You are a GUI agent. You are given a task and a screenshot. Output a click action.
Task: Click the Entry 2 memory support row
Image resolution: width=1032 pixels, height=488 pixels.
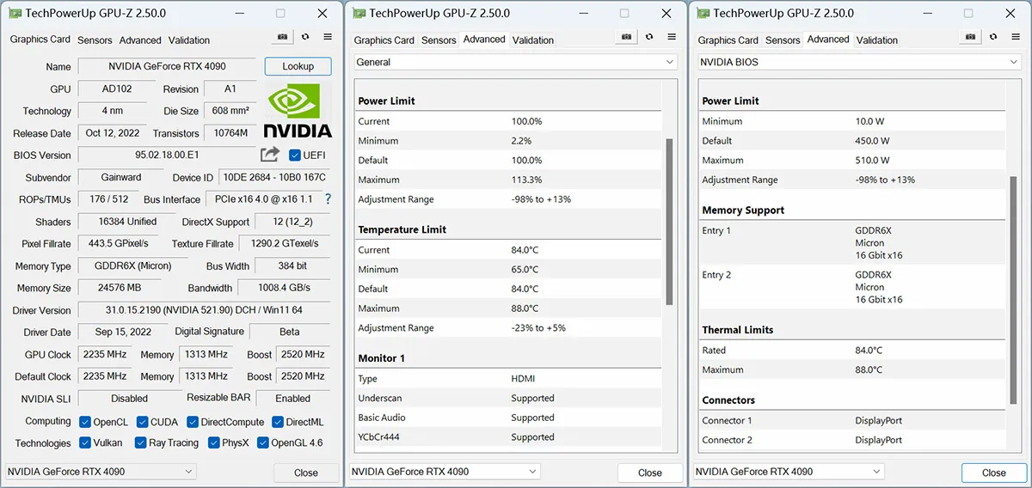point(852,287)
